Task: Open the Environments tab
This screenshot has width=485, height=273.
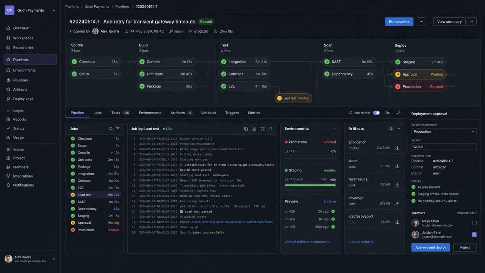Action: tap(150, 113)
